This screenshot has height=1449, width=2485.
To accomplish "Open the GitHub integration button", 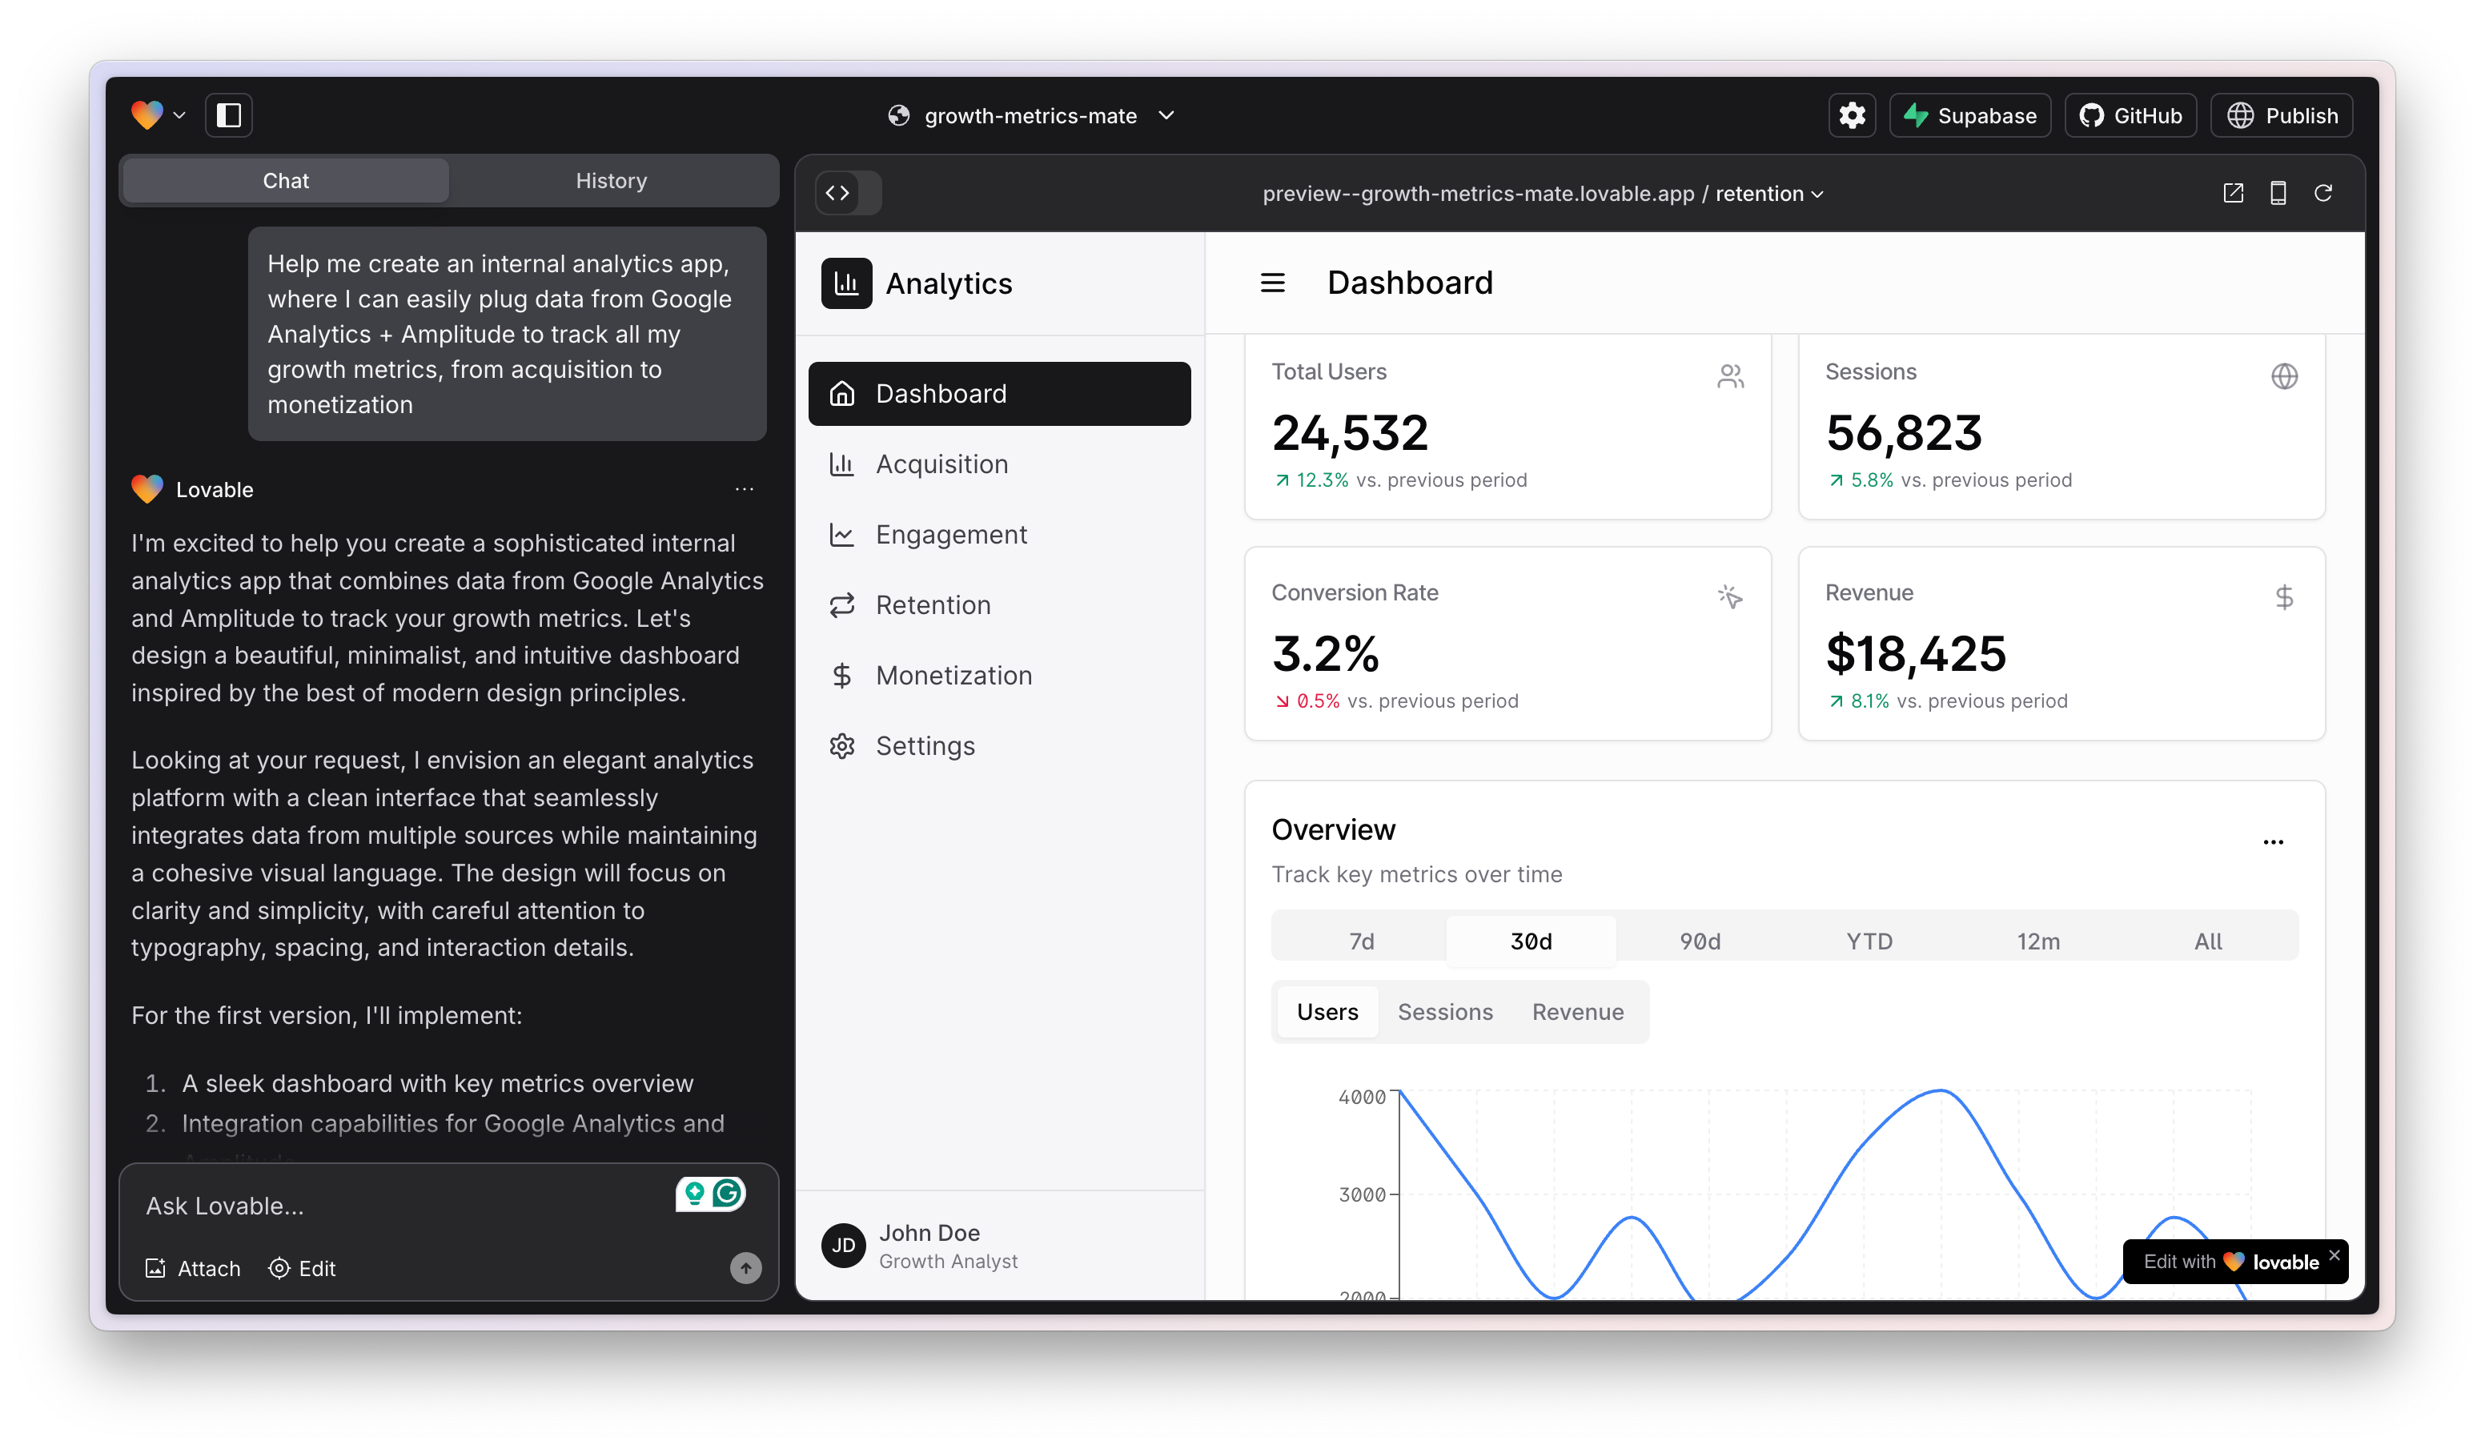I will click(2130, 115).
